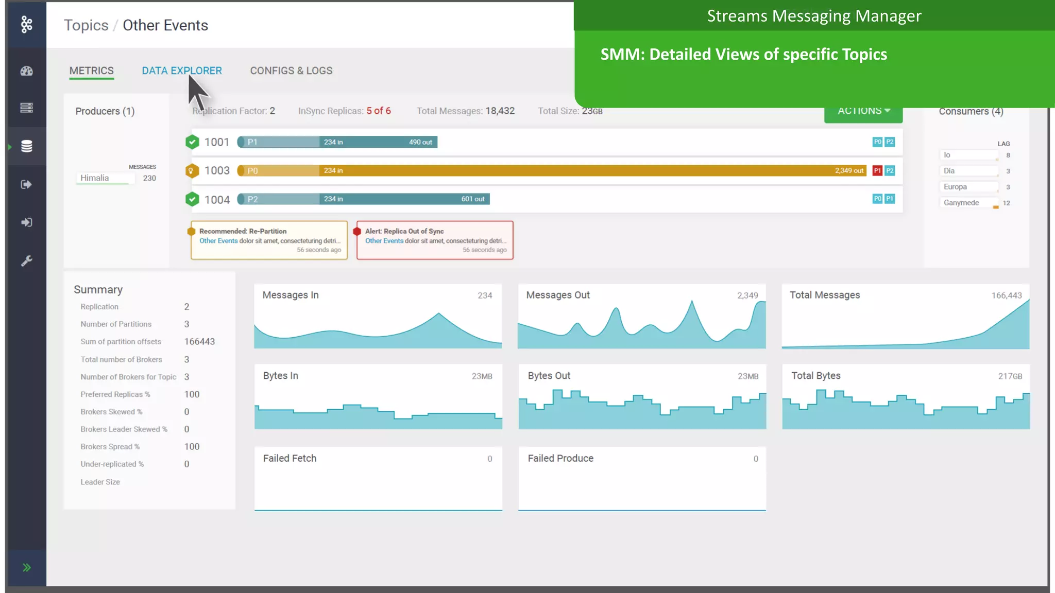The image size is (1055, 593).
Task: Click the Total Size 23GB value
Action: point(592,111)
